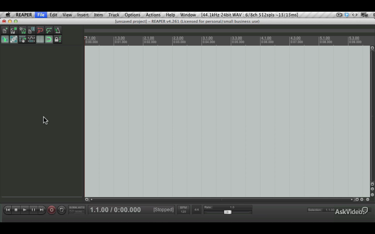375x234 pixels.
Task: Click the vertical scrollbar of the arrange view
Action: tap(372, 116)
